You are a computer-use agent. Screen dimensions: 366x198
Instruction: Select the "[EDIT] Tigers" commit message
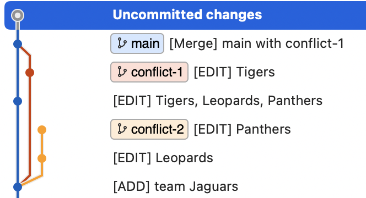coord(234,72)
